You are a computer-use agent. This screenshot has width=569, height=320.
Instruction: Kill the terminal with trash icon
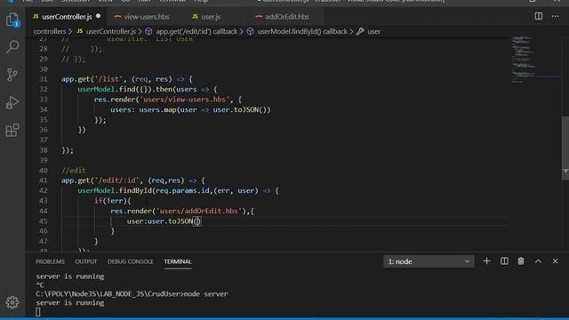521,261
